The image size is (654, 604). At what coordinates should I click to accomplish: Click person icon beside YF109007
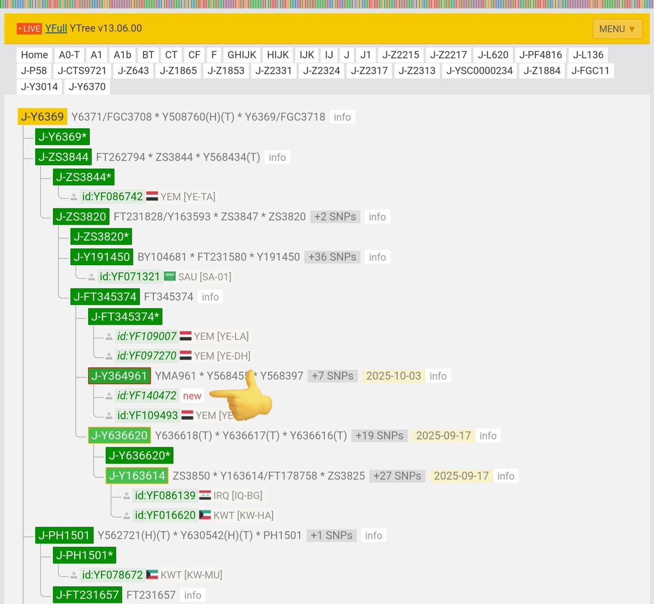109,337
